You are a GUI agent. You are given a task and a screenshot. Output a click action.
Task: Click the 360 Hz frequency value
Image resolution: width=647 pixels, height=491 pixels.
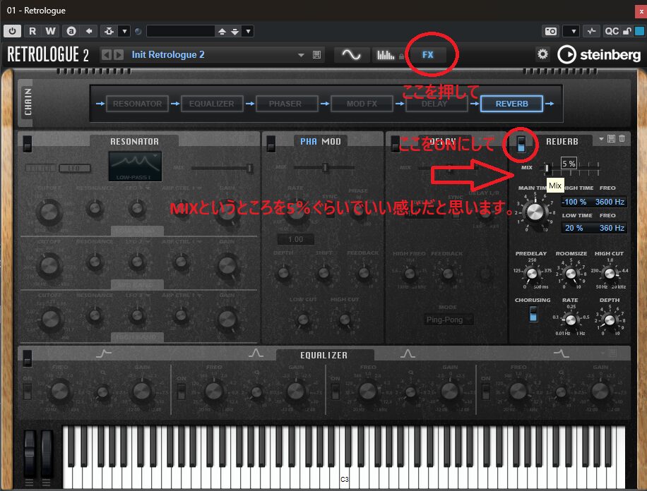611,228
